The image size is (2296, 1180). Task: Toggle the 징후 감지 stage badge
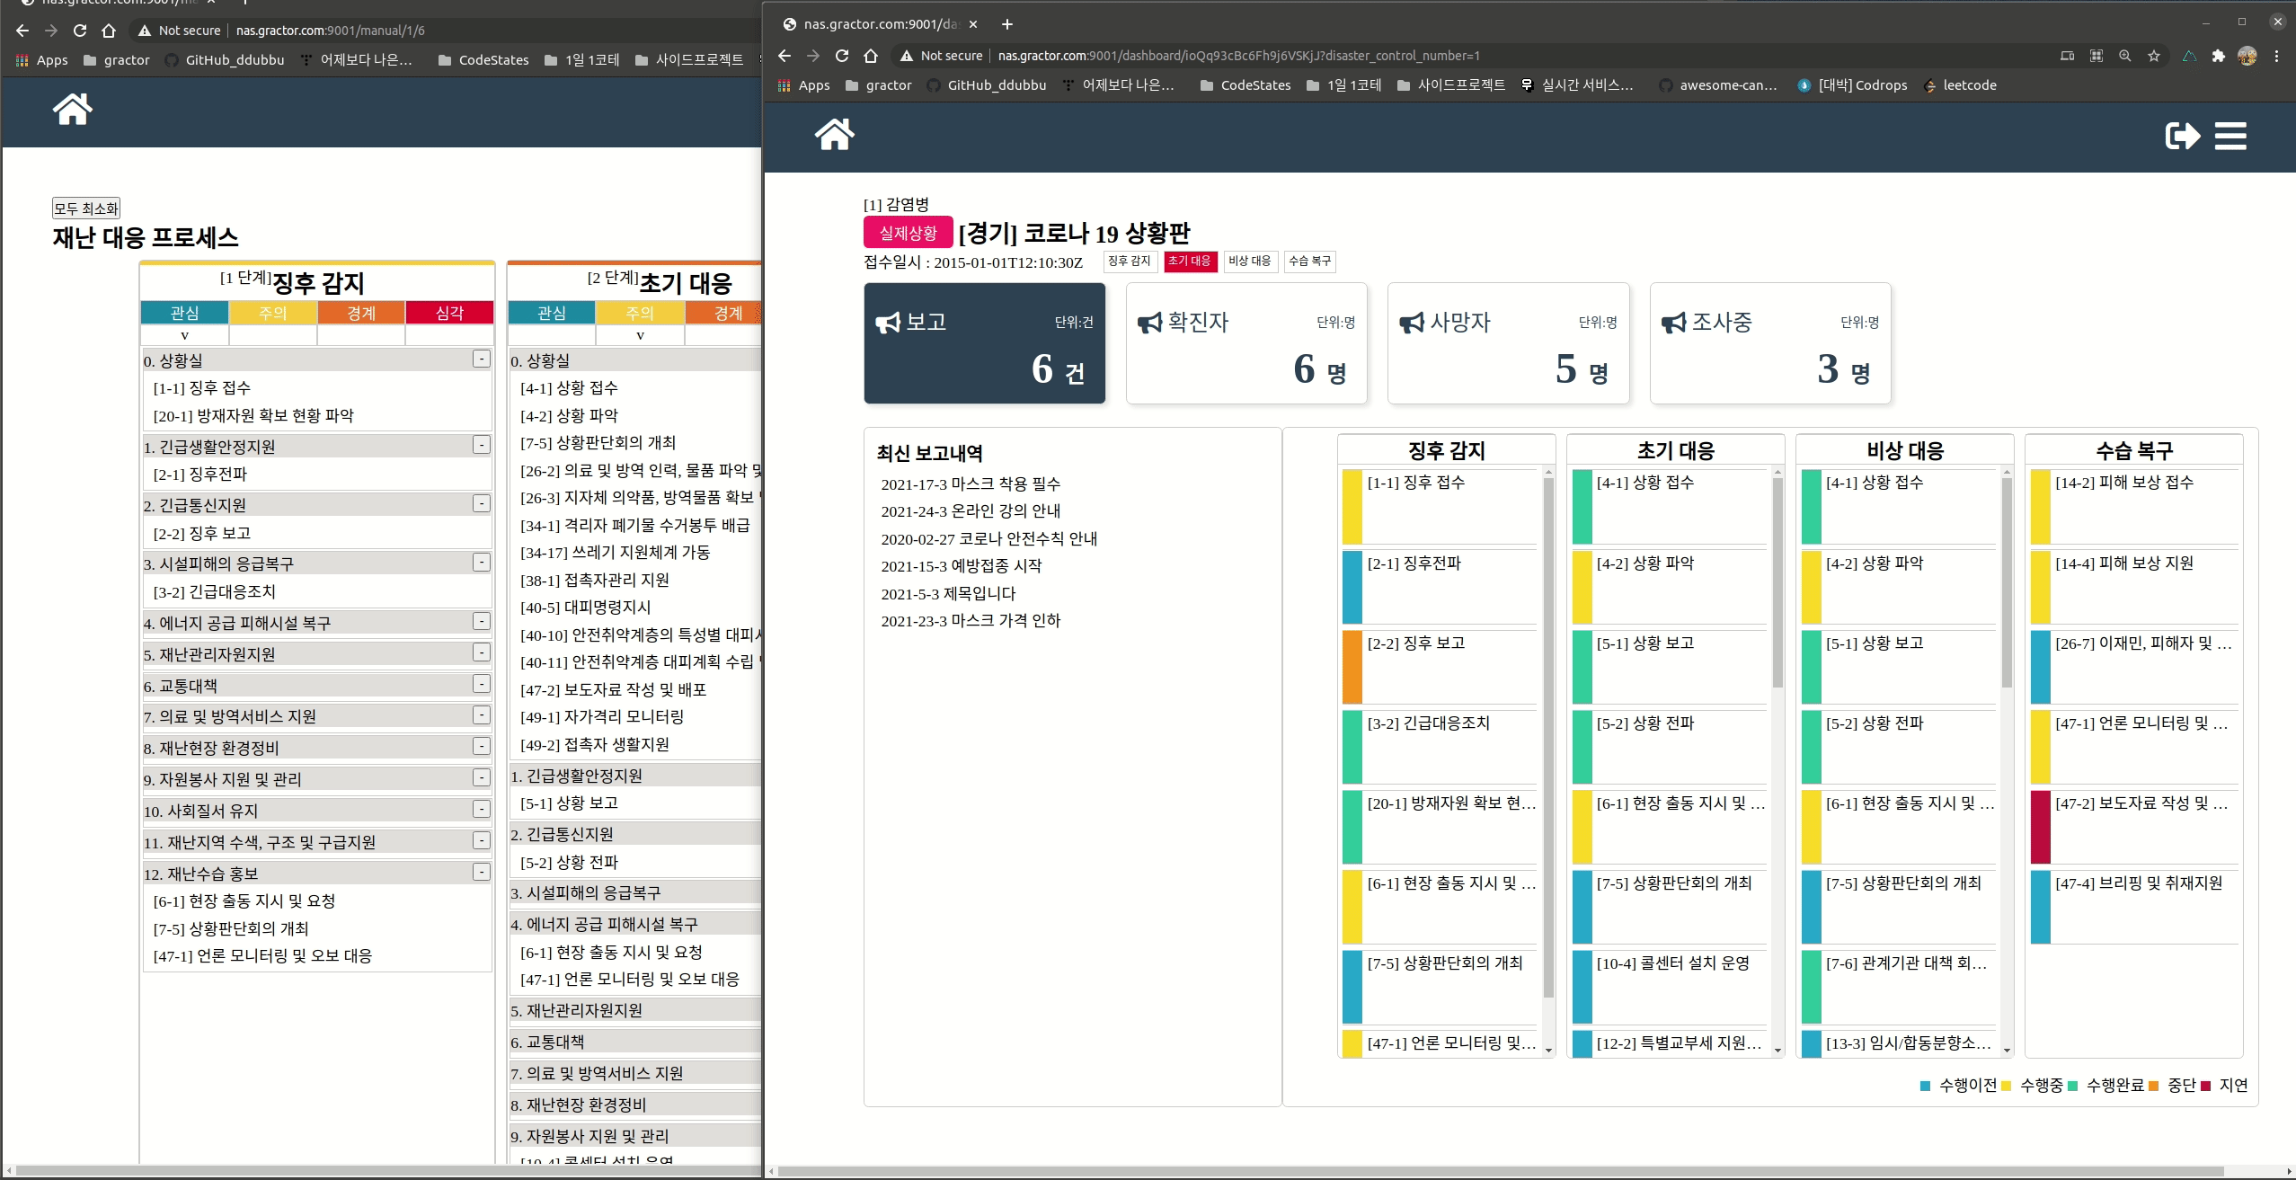coord(1130,262)
